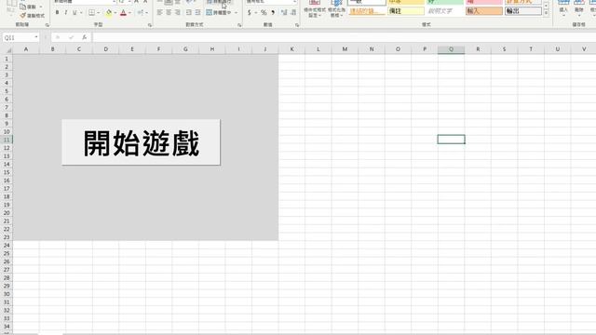Select column Q header
The image size is (596, 335).
pos(451,49)
